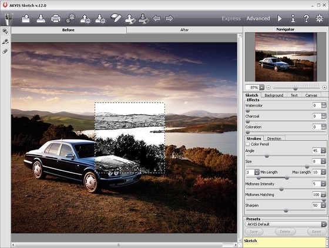
Task: Show the After tab
Action: point(184,30)
